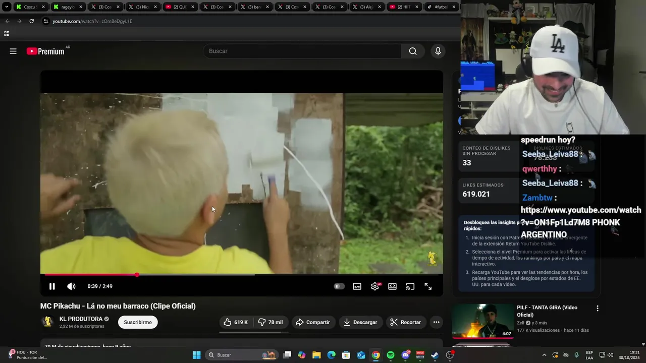Toggle subtitles with the captions icon
This screenshot has width=646, height=363.
coord(357,286)
